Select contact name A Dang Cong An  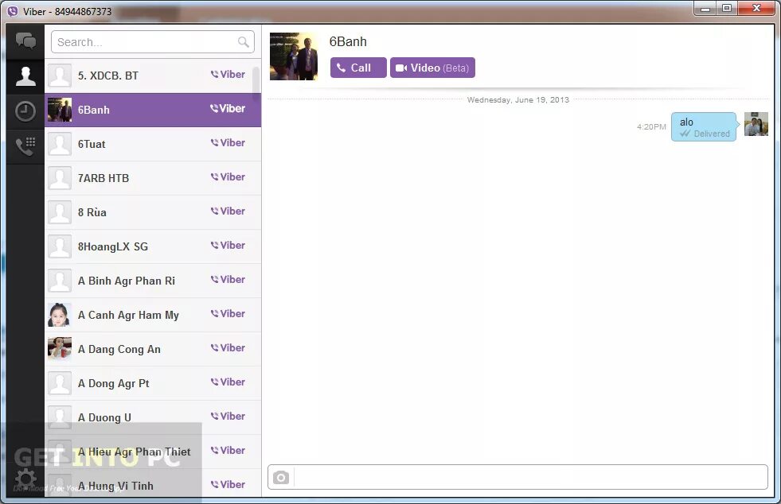tap(119, 349)
